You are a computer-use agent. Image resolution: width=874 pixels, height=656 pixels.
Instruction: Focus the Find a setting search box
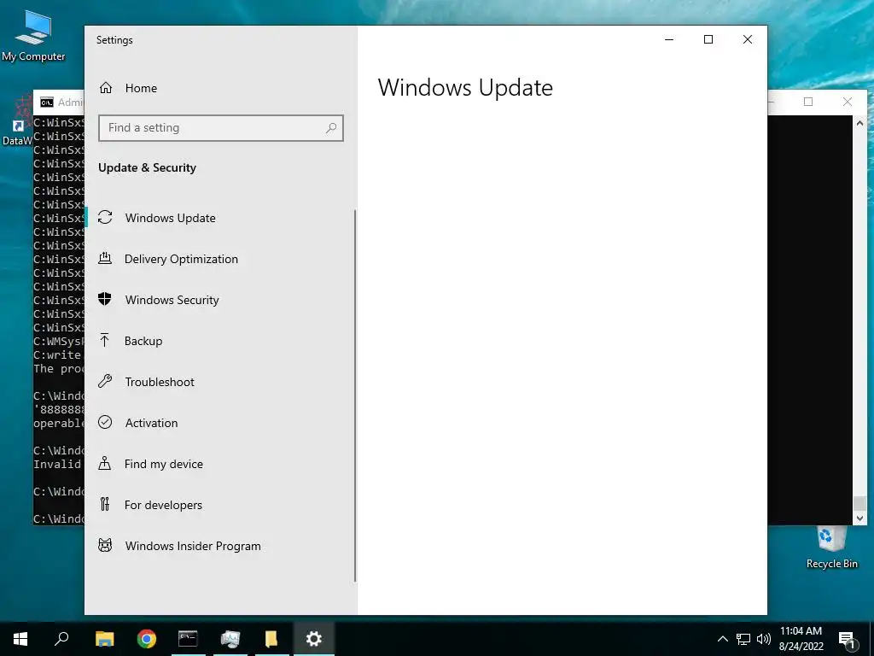[x=221, y=128]
